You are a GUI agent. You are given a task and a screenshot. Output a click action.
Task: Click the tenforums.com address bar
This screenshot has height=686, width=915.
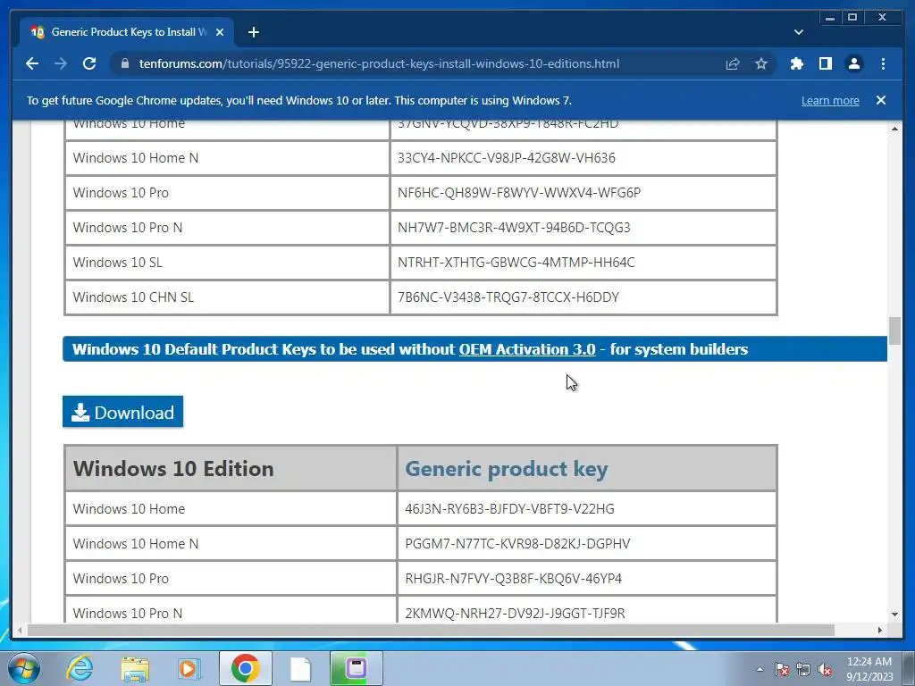379,63
